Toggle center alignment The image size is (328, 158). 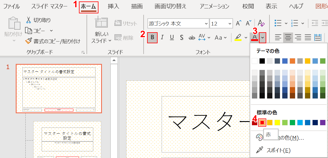point(288,37)
